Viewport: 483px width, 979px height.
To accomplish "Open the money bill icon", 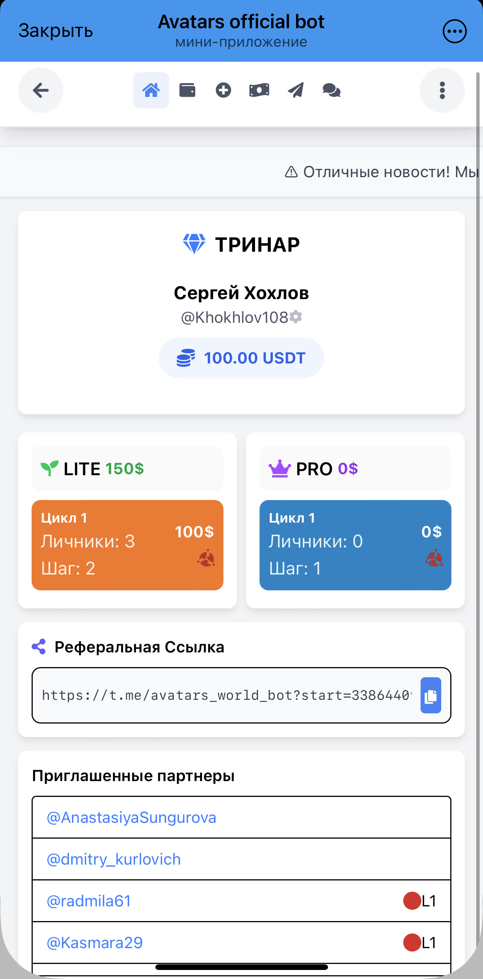I will tap(259, 90).
